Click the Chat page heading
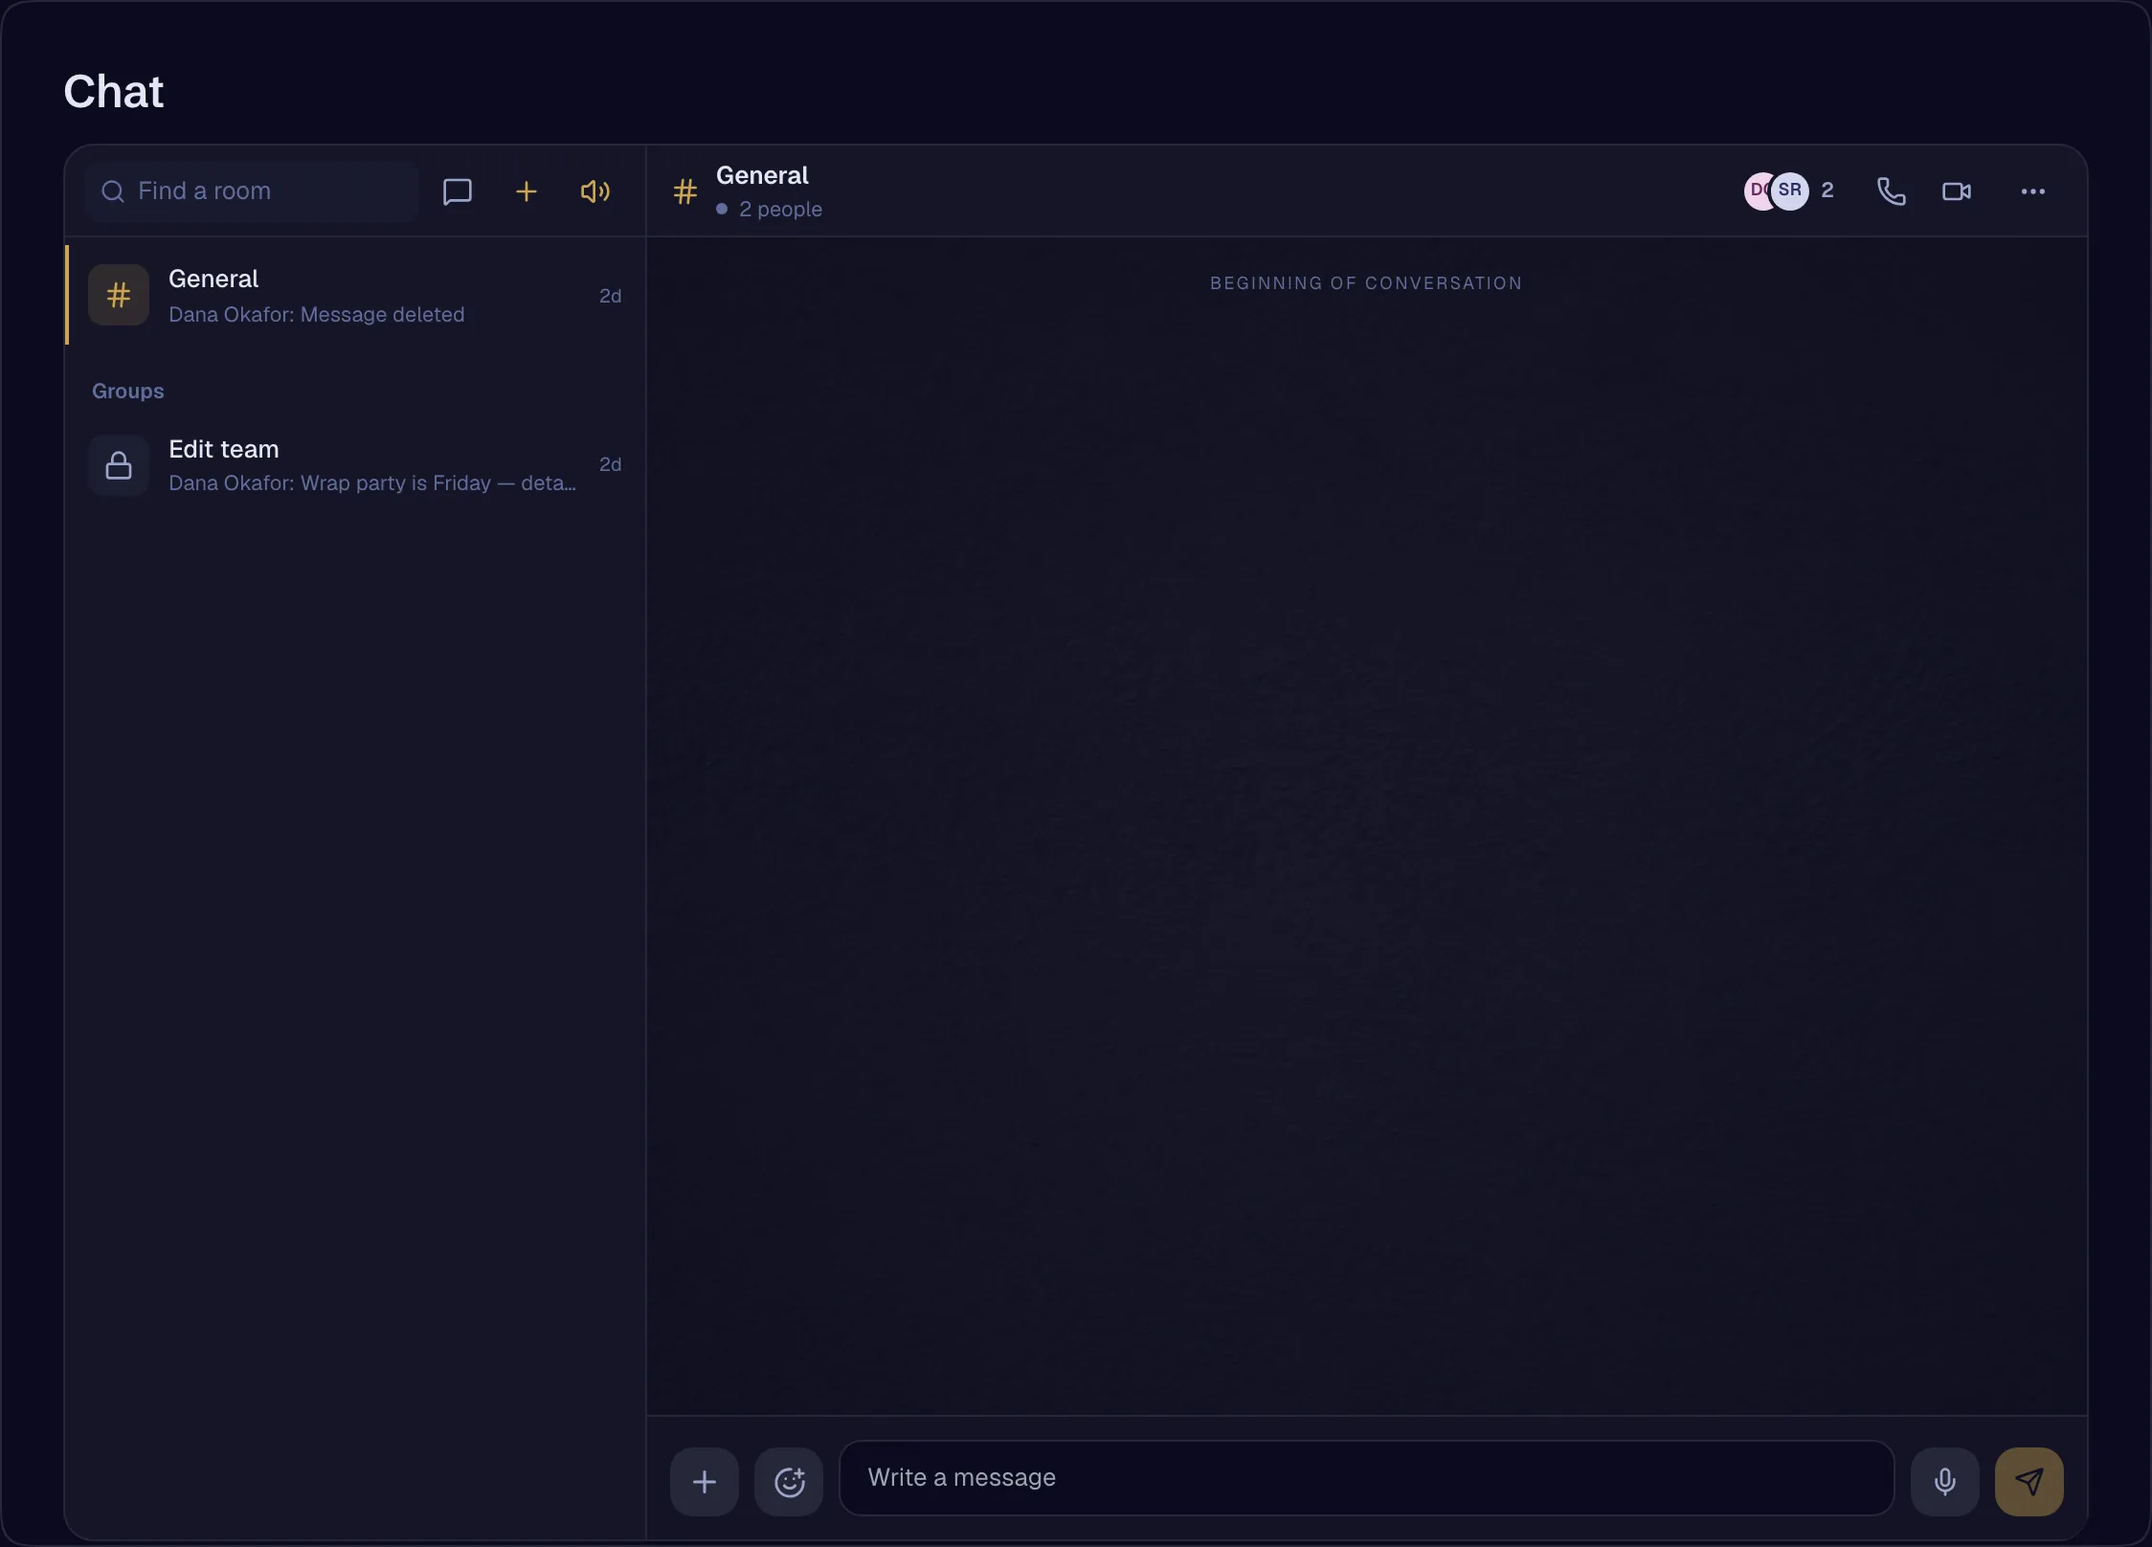This screenshot has height=1547, width=2152. 114,92
